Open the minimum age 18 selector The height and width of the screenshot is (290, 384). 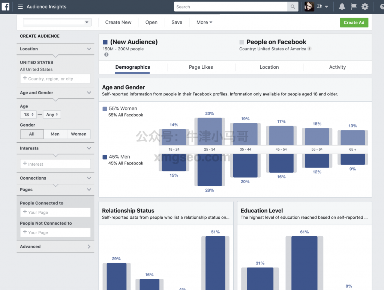coord(28,115)
